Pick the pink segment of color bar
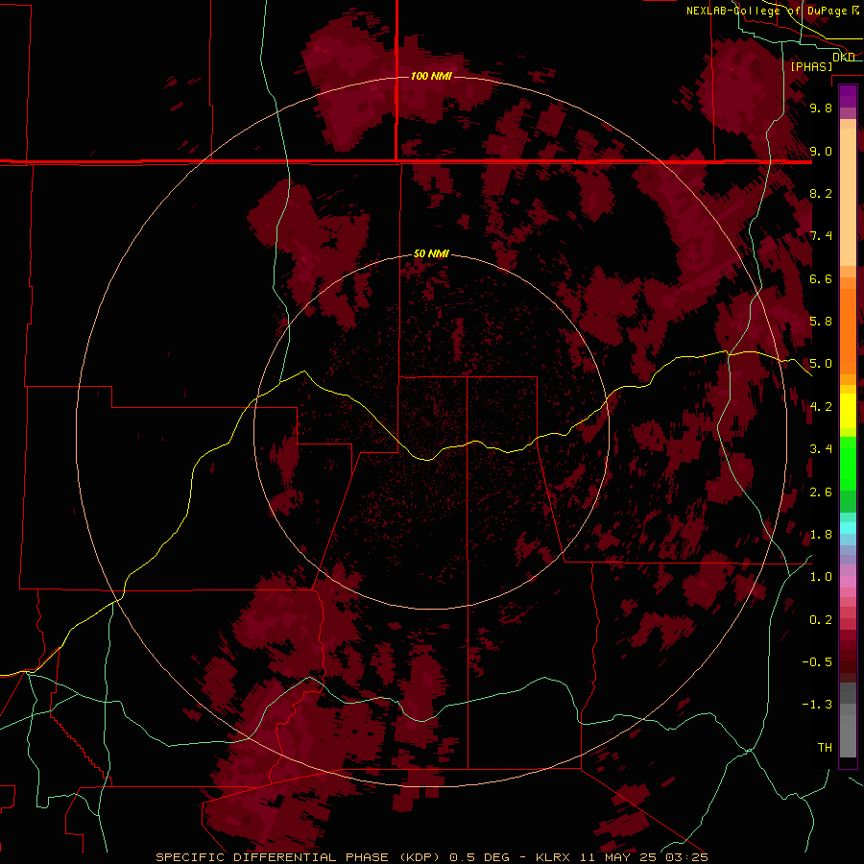The image size is (864, 864). pos(848,582)
